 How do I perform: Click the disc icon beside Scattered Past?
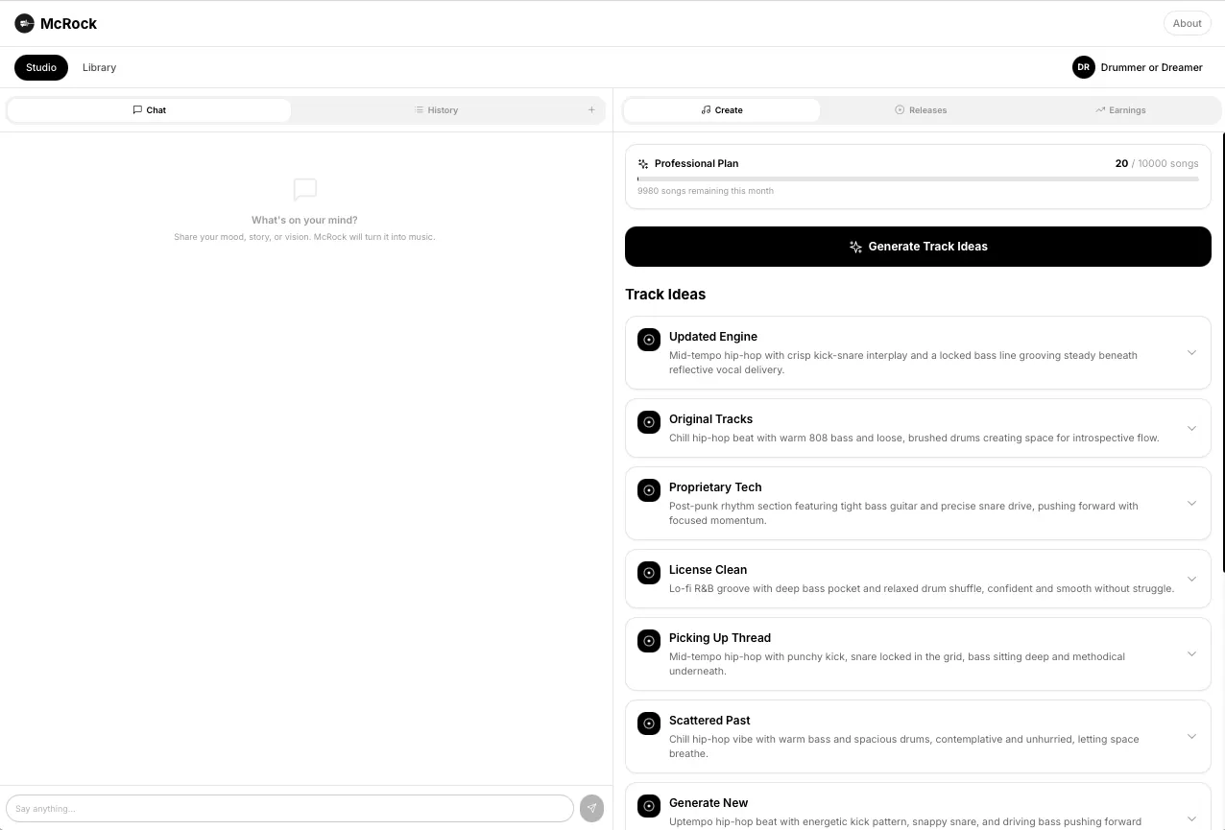tap(649, 723)
